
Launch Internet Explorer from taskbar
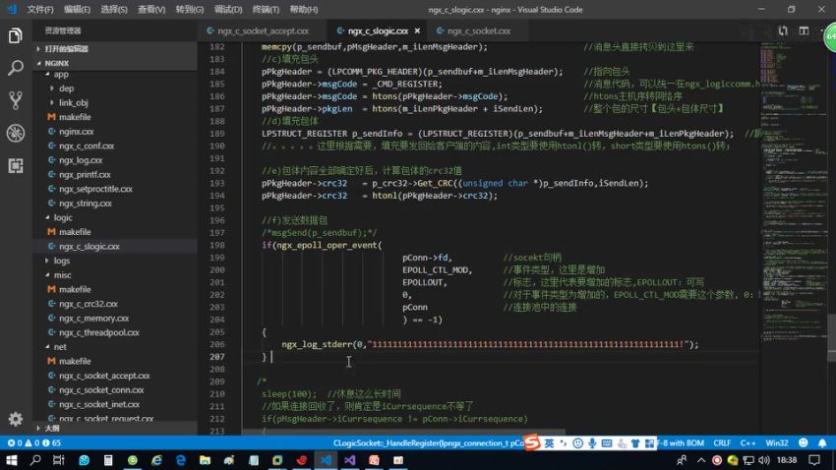pyautogui.click(x=156, y=460)
